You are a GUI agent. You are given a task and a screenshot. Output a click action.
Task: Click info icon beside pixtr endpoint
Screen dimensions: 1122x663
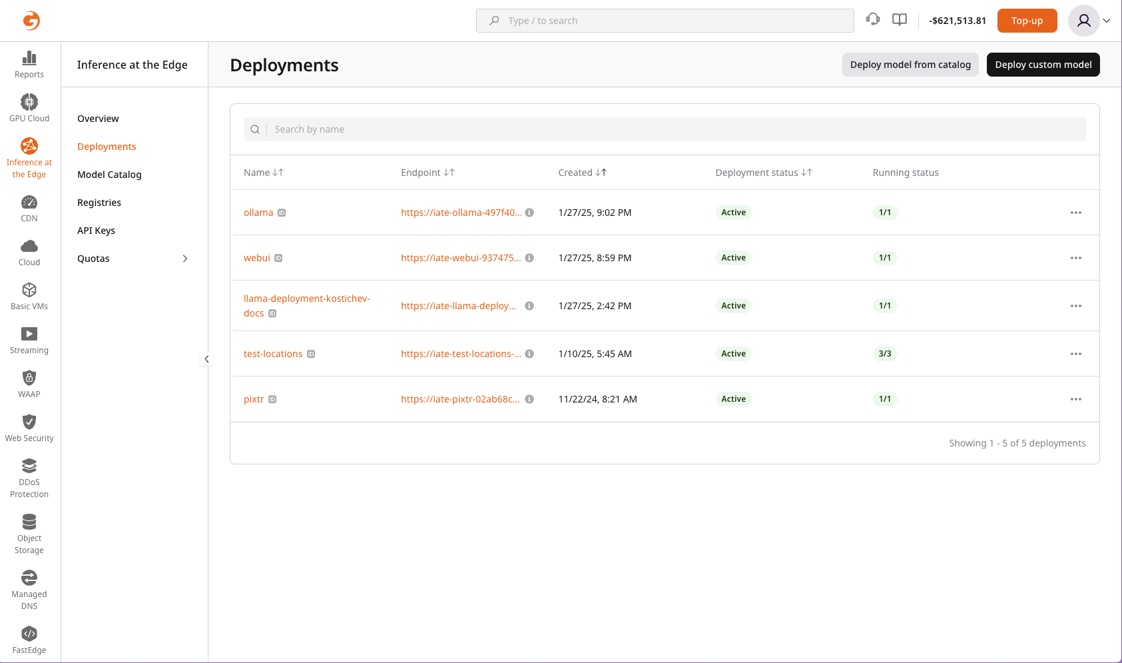[x=529, y=399]
